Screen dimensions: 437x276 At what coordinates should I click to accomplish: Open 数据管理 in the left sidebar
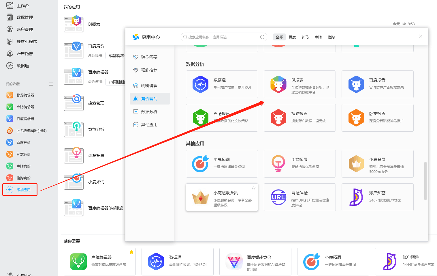[x=20, y=17]
